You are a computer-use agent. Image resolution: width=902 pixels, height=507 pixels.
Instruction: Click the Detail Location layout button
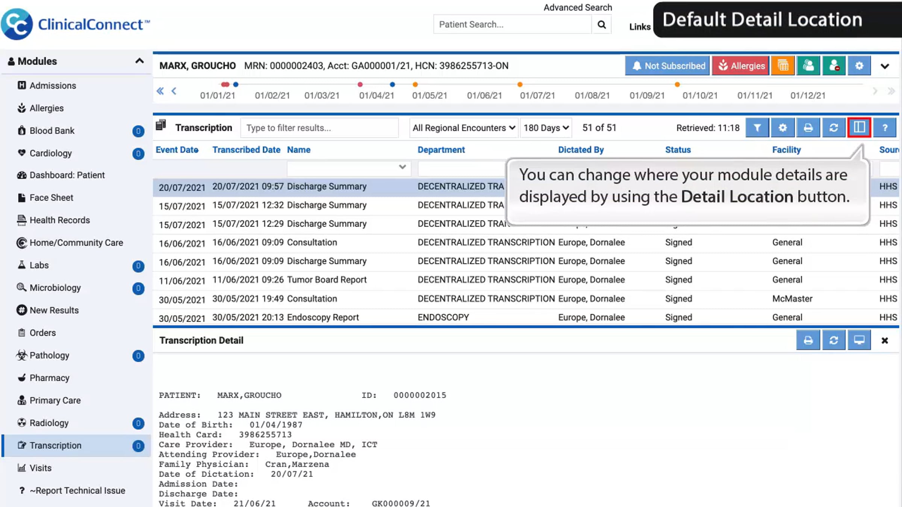(x=859, y=128)
